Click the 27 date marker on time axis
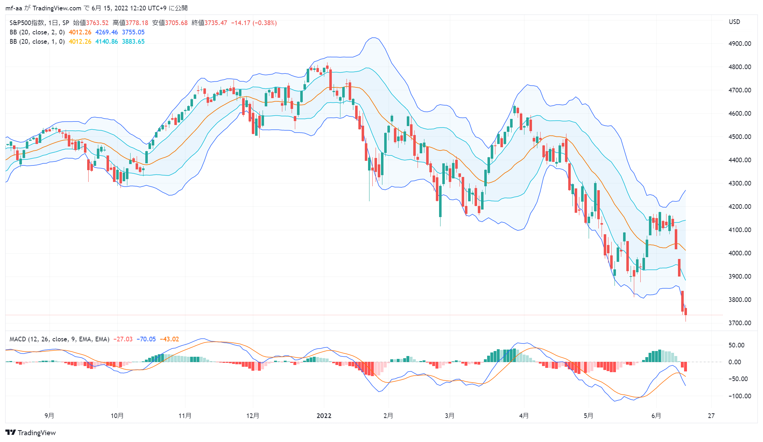The image size is (763, 442). pos(711,416)
